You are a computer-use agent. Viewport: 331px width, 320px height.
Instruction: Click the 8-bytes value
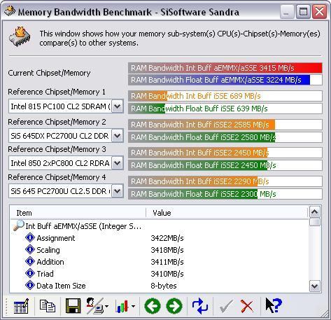coord(164,286)
